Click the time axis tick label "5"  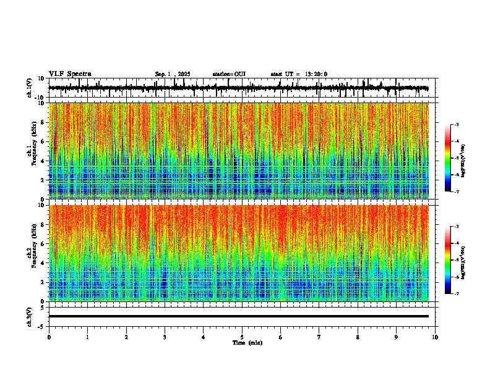242,337
